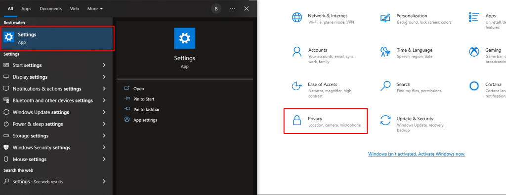Screen dimensions: 506x195
Task: Expand Notifications & actions settings chevron
Action: pyautogui.click(x=104, y=89)
